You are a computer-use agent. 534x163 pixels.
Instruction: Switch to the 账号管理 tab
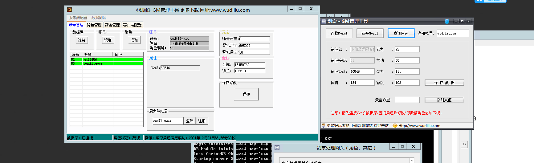tap(76, 25)
